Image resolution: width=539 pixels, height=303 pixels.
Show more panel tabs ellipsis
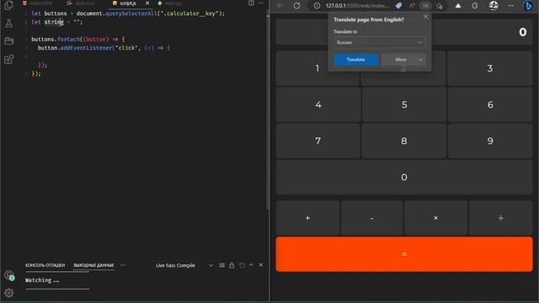pyautogui.click(x=123, y=265)
